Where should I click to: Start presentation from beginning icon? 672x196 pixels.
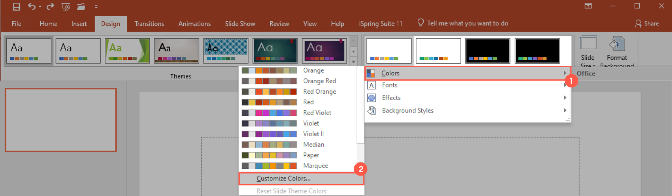click(66, 7)
